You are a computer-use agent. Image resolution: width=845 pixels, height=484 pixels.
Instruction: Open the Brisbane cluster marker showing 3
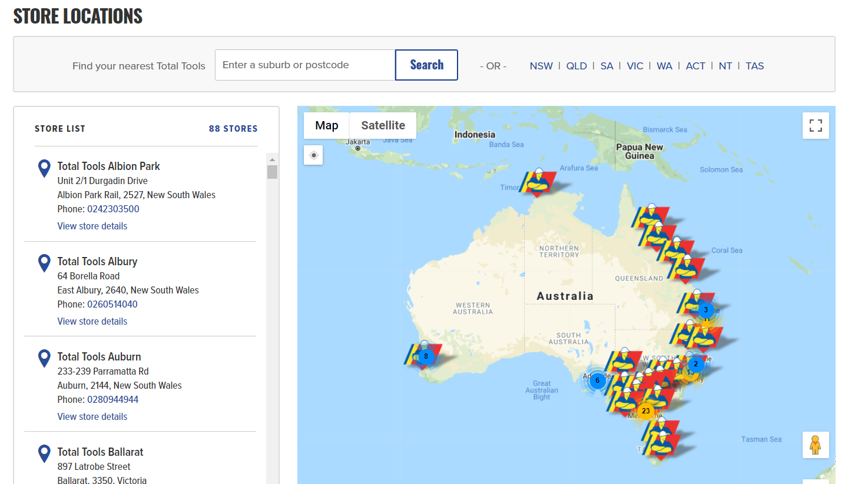pos(706,309)
